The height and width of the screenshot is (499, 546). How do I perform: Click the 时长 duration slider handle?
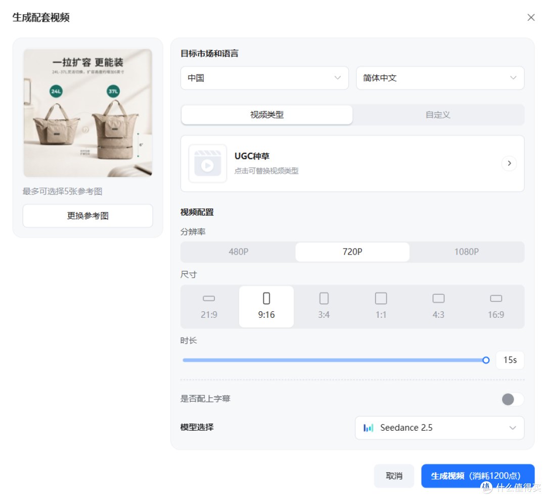[486, 360]
